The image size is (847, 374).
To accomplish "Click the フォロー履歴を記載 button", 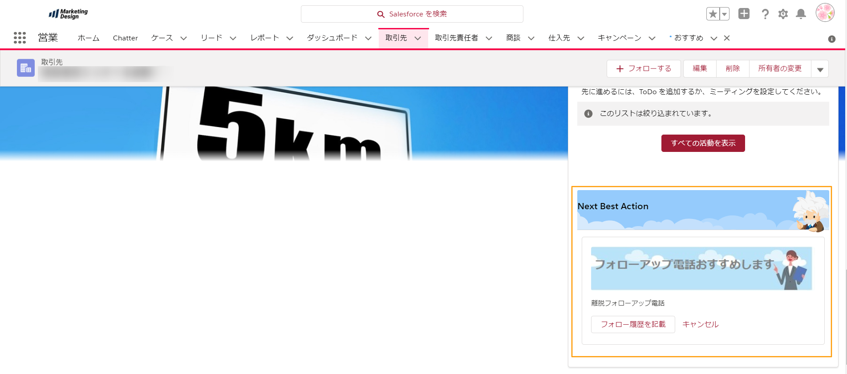I will [632, 324].
